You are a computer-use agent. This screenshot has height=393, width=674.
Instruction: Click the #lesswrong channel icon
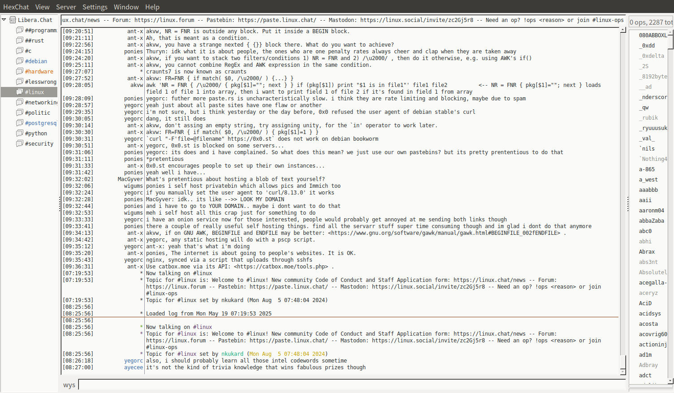click(20, 82)
